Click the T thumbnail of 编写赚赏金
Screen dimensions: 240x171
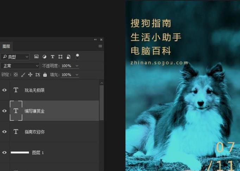tap(16, 111)
